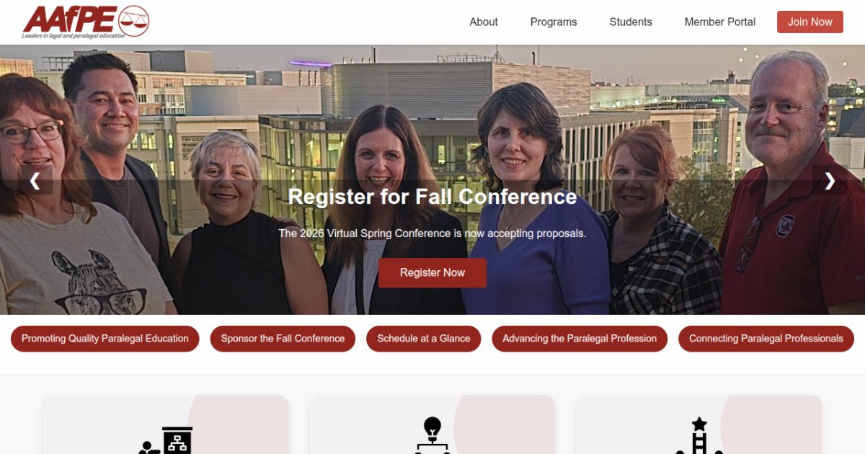Viewport: 865px width, 454px height.
Task: Go to the previous carousel slide
Action: [x=35, y=180]
